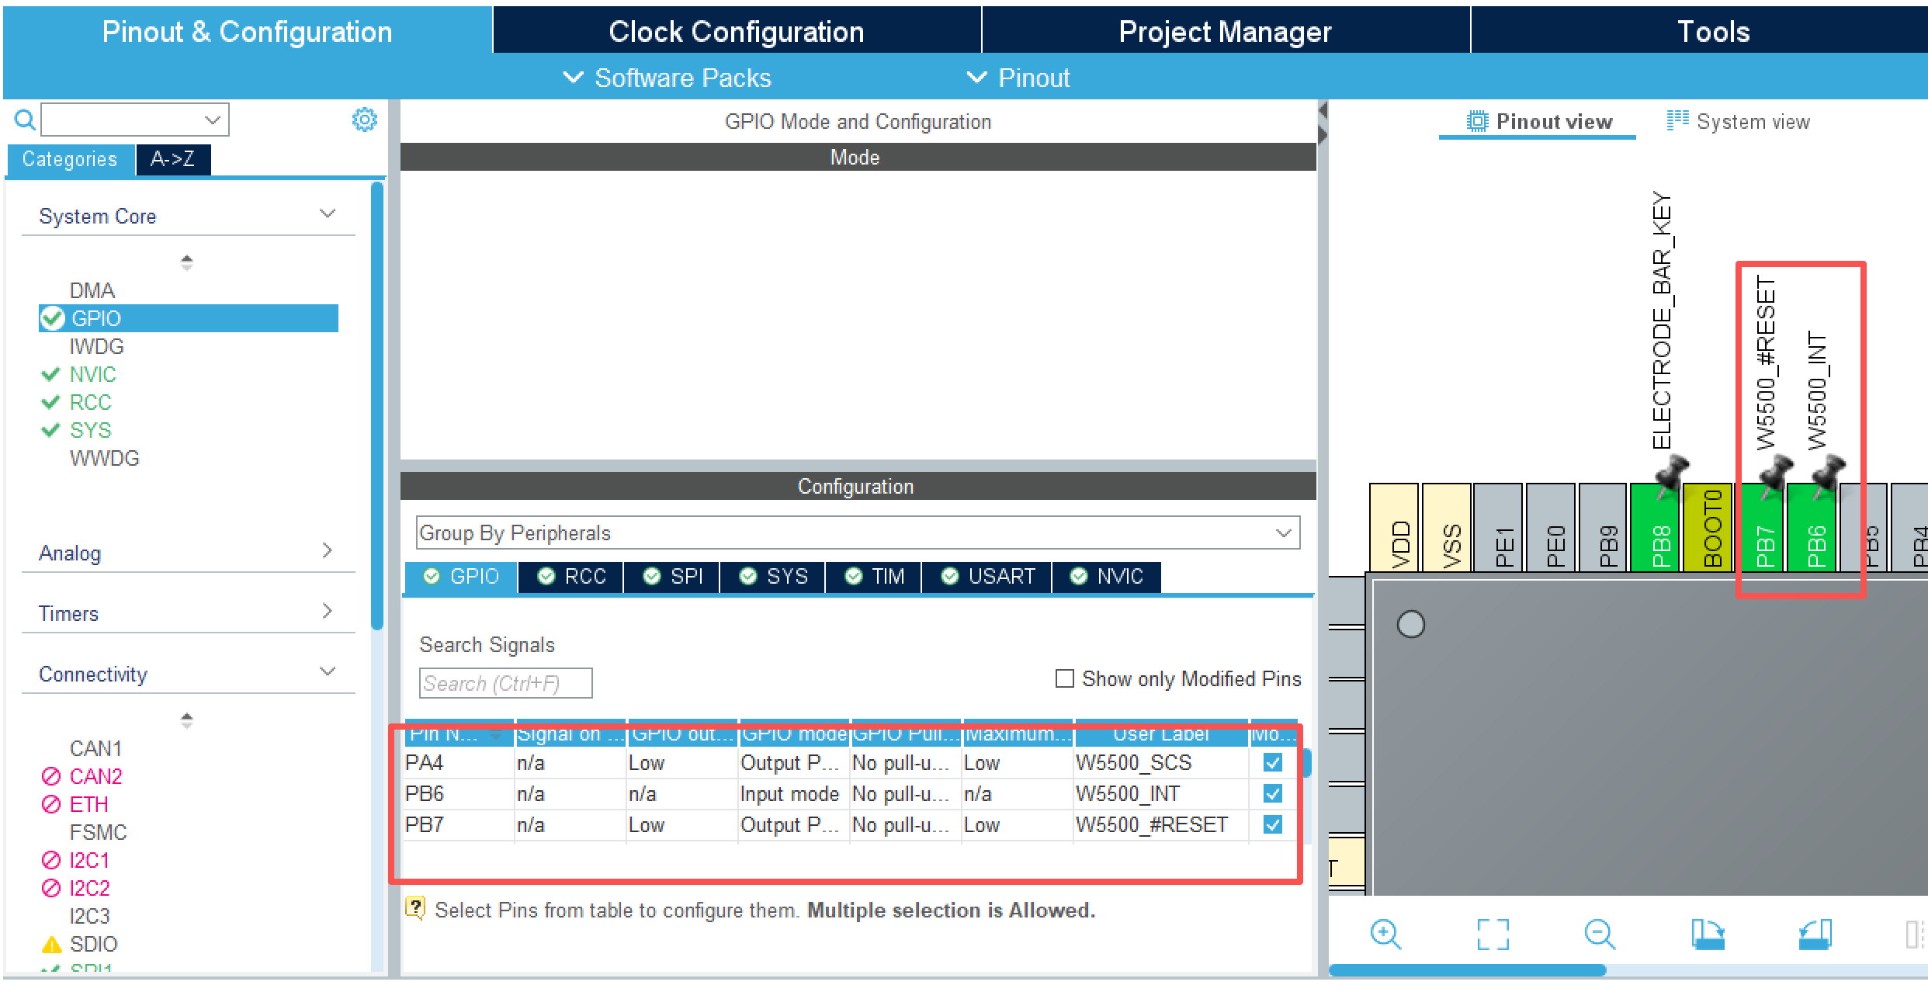The width and height of the screenshot is (1928, 992).
Task: Open the SPI configuration tab
Action: tap(673, 577)
